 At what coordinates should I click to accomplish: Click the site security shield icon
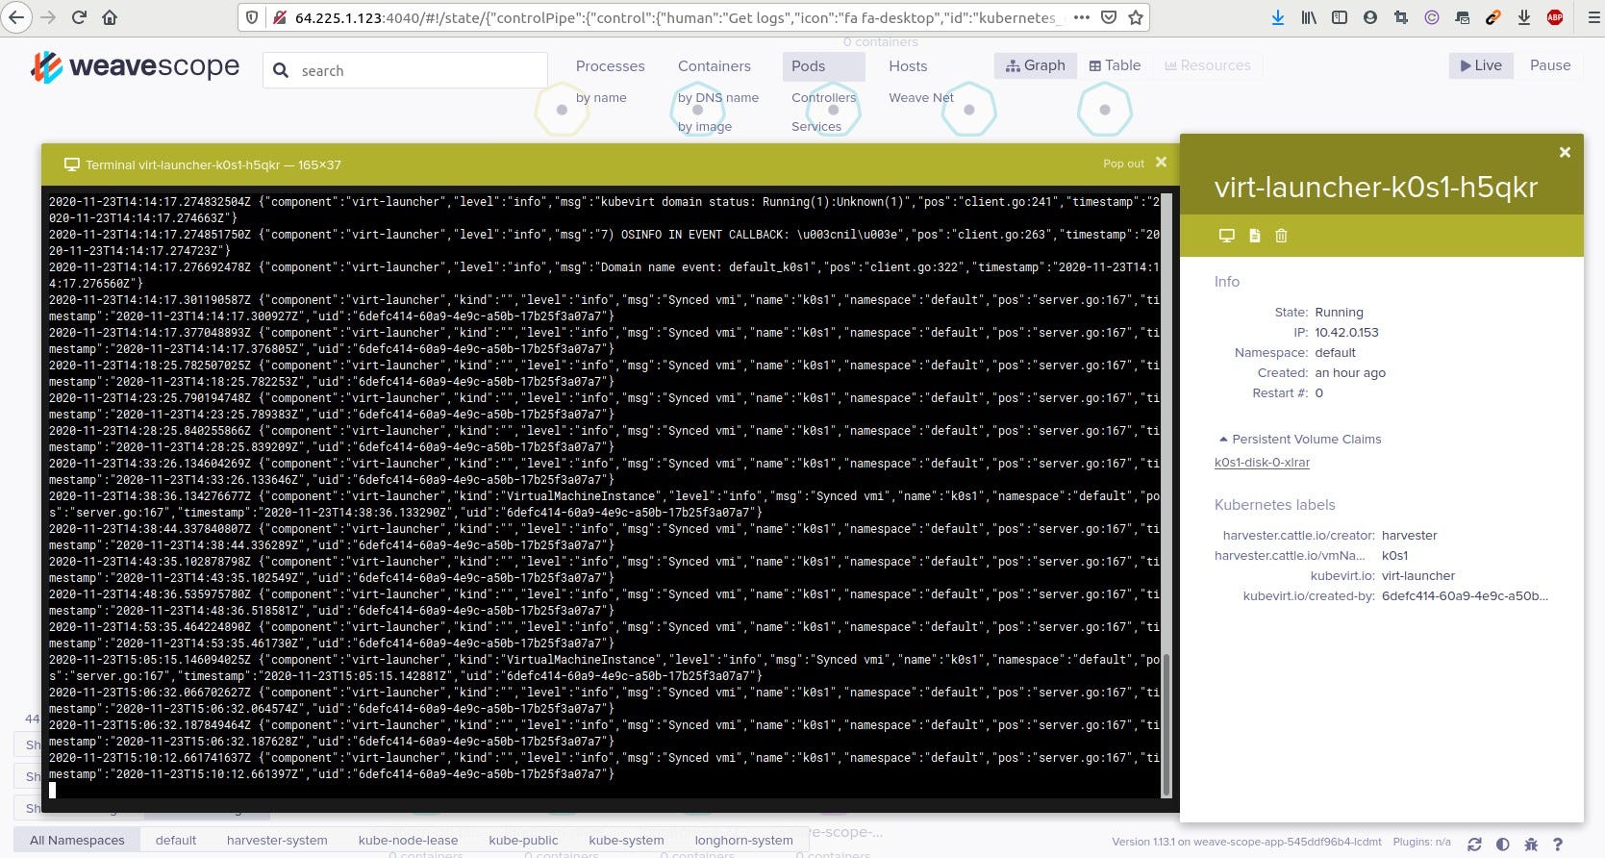(x=252, y=17)
